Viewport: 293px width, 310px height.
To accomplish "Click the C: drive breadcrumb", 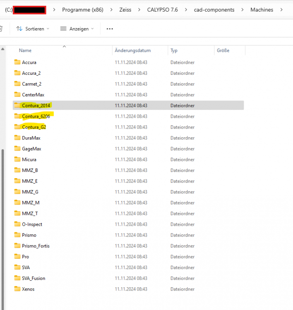I will (9, 10).
